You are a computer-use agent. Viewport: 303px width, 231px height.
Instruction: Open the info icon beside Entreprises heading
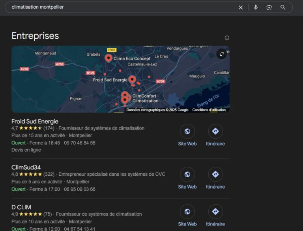(227, 38)
